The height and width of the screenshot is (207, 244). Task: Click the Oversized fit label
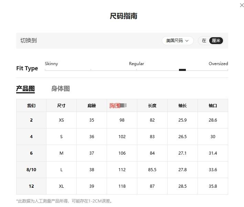tap(218, 64)
